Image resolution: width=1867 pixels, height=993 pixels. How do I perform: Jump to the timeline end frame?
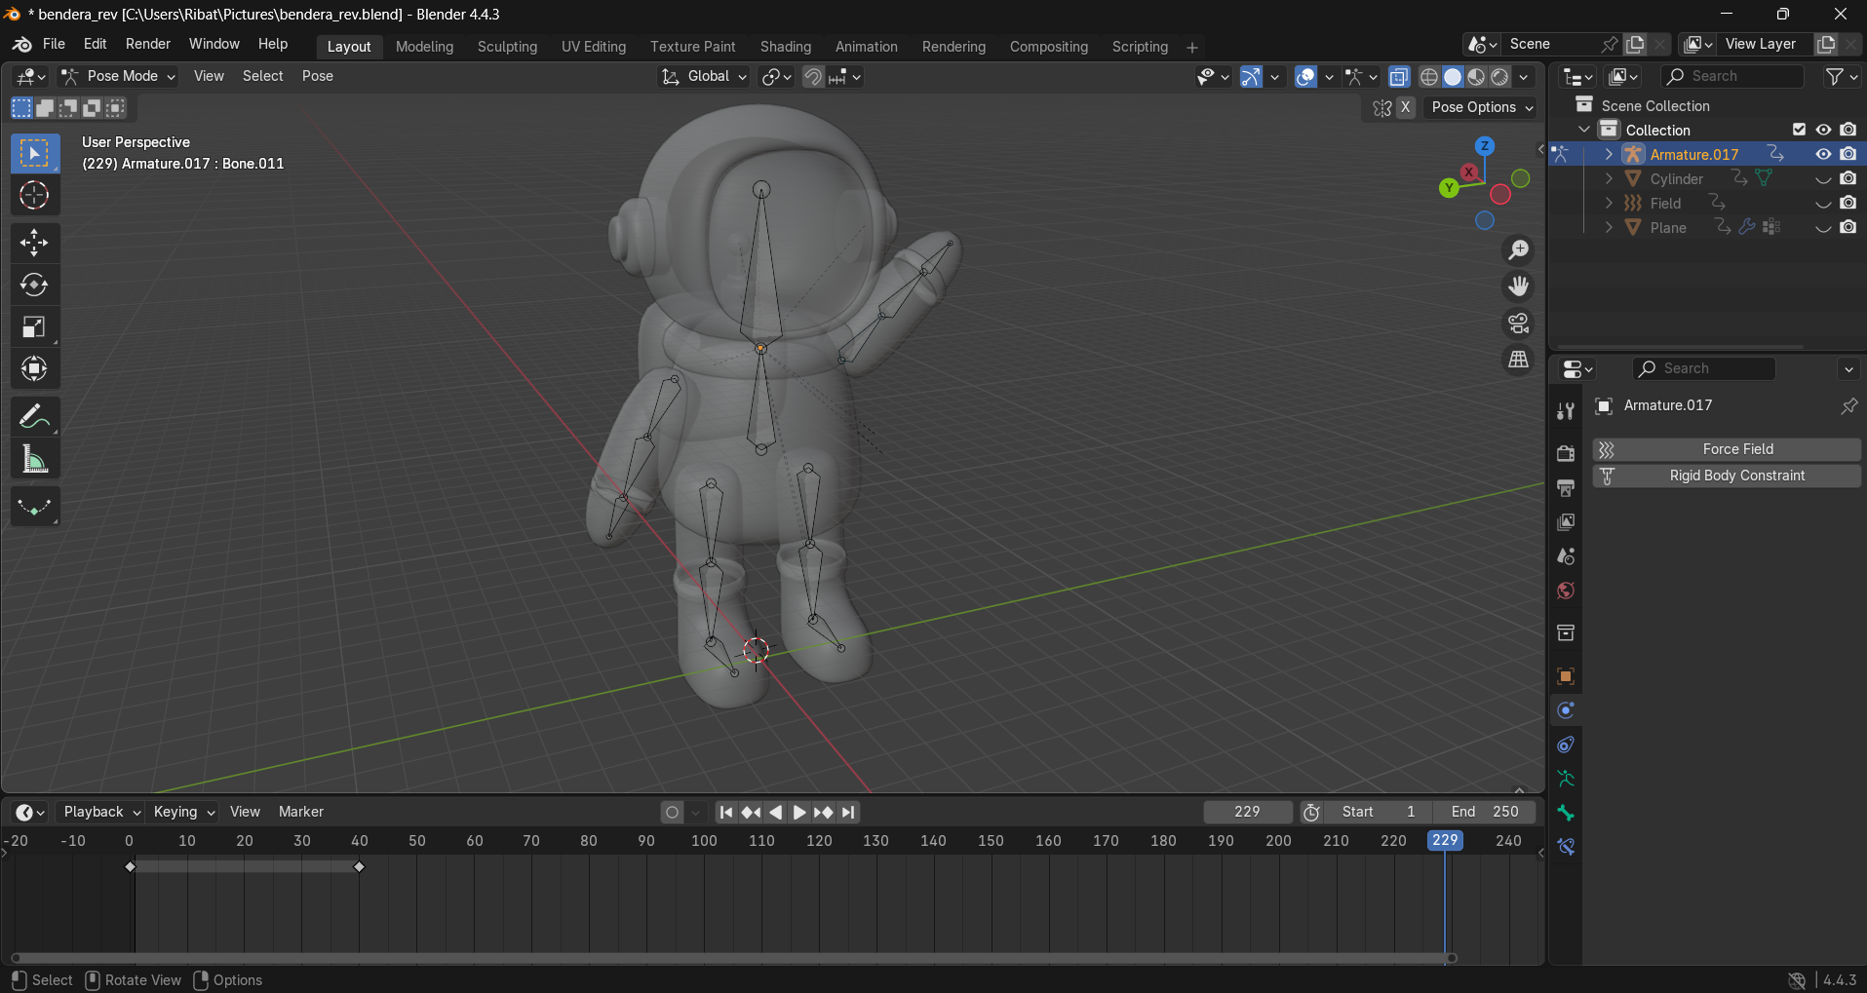(848, 813)
